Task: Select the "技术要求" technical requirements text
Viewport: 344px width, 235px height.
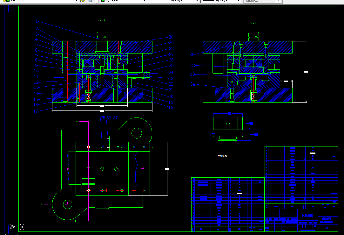Action: click(222, 156)
